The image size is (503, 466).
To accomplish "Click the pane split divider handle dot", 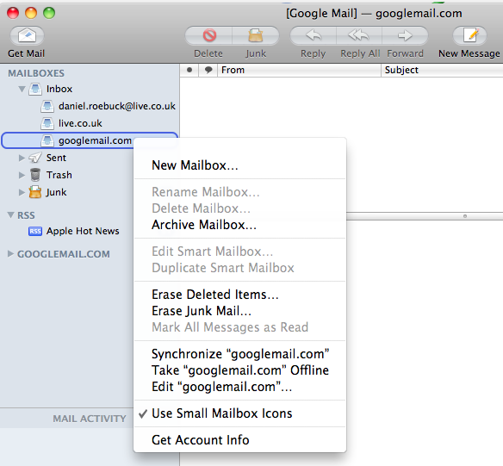I will tap(465, 216).
